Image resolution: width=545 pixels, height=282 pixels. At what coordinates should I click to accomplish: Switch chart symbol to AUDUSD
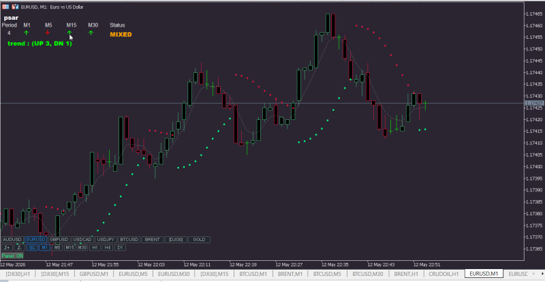point(12,240)
